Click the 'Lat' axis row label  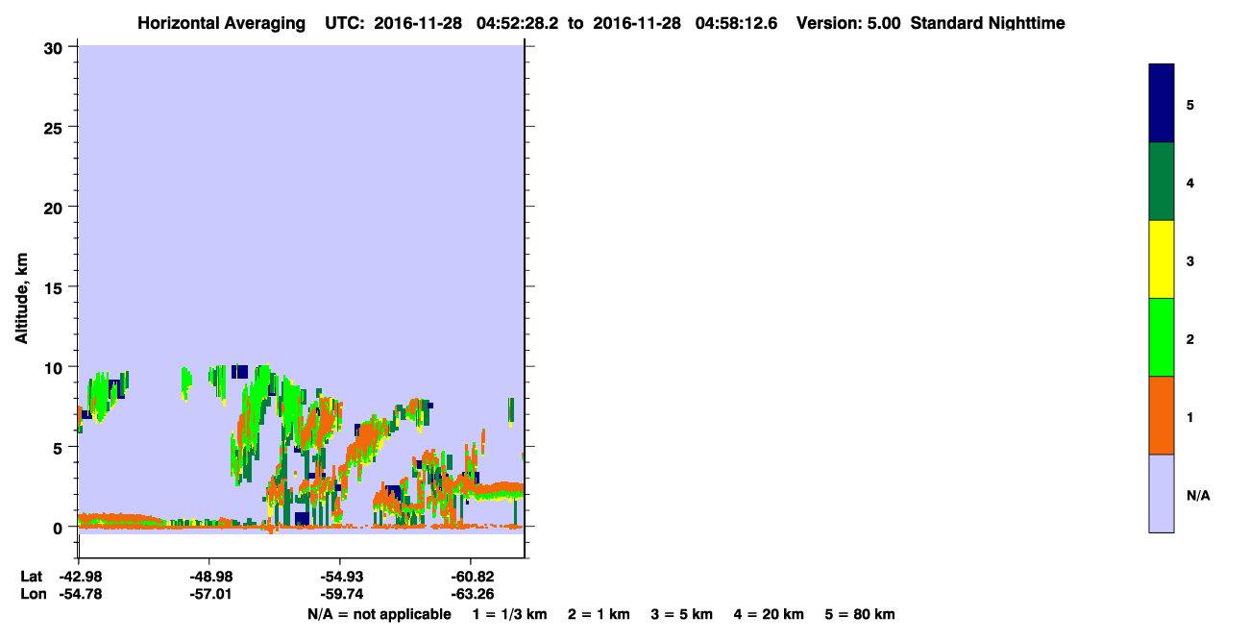(x=32, y=577)
